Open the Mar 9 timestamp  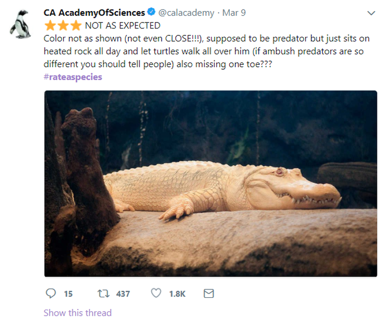click(234, 13)
